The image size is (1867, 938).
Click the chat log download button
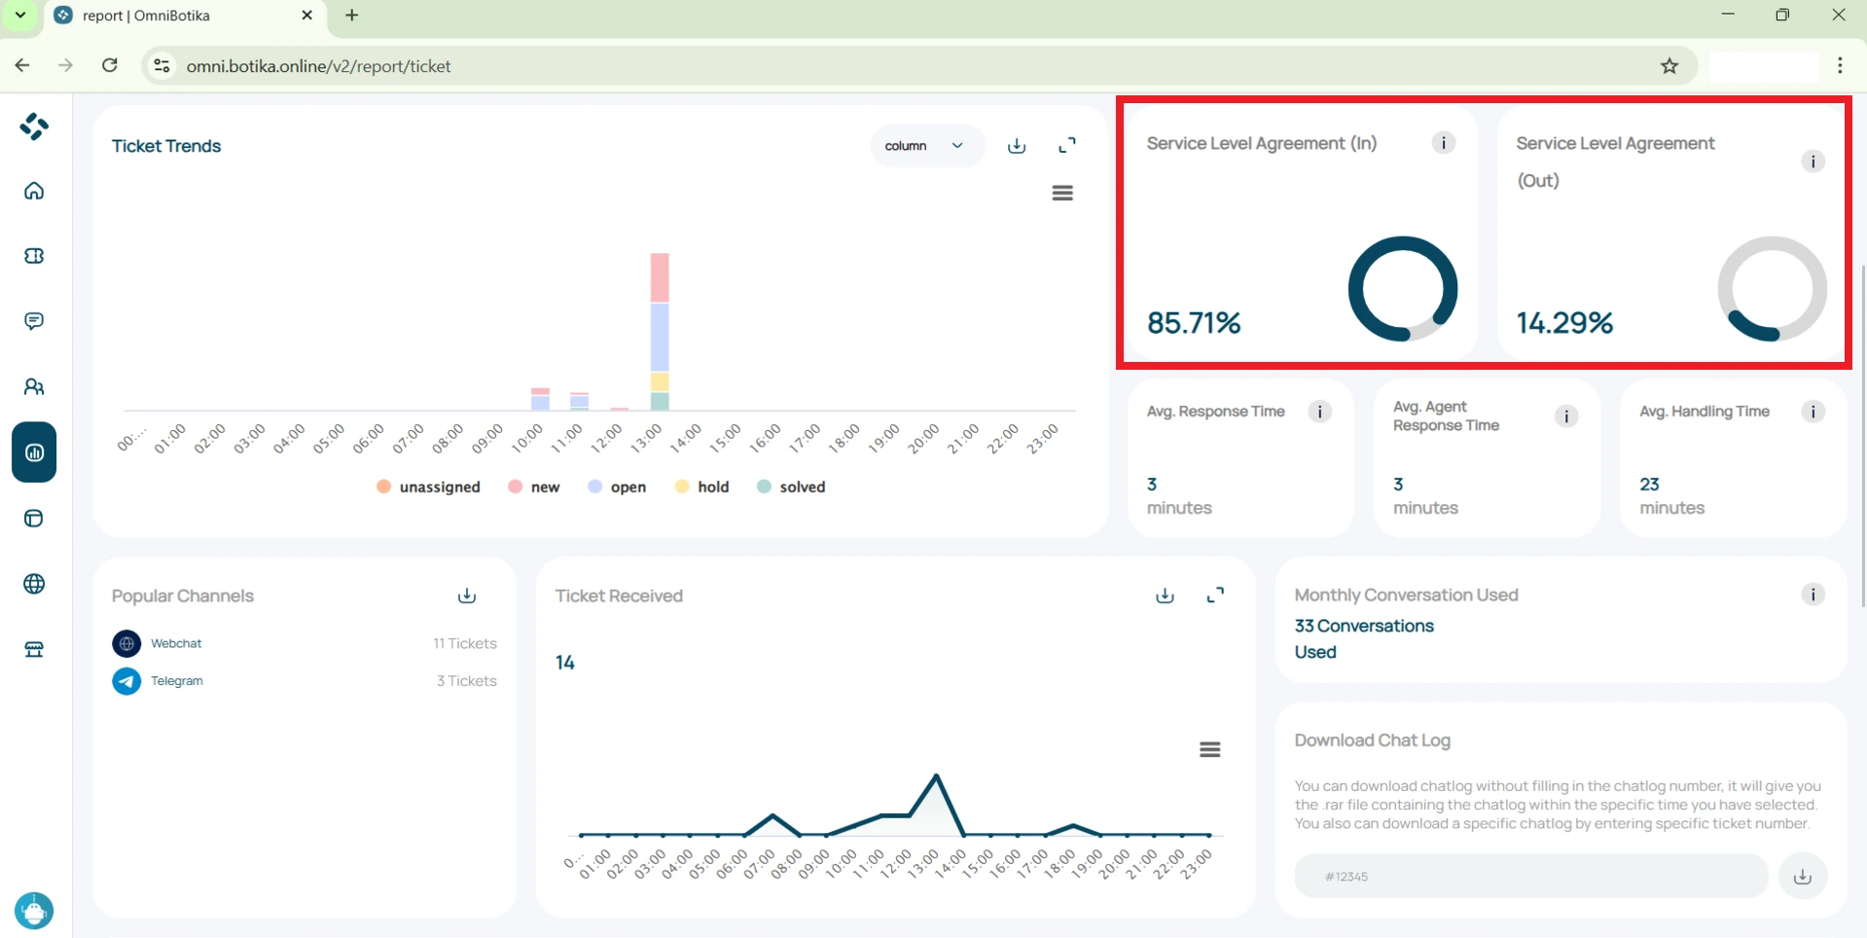(1803, 877)
